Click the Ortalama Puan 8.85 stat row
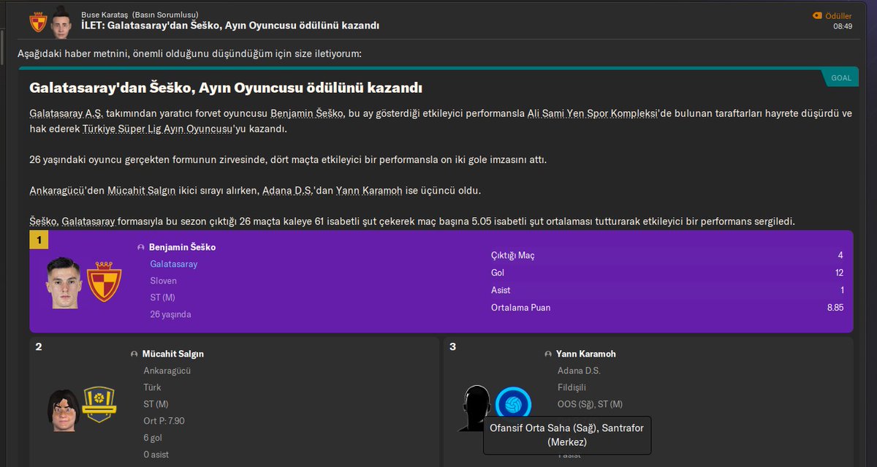The image size is (877, 467). (x=667, y=308)
